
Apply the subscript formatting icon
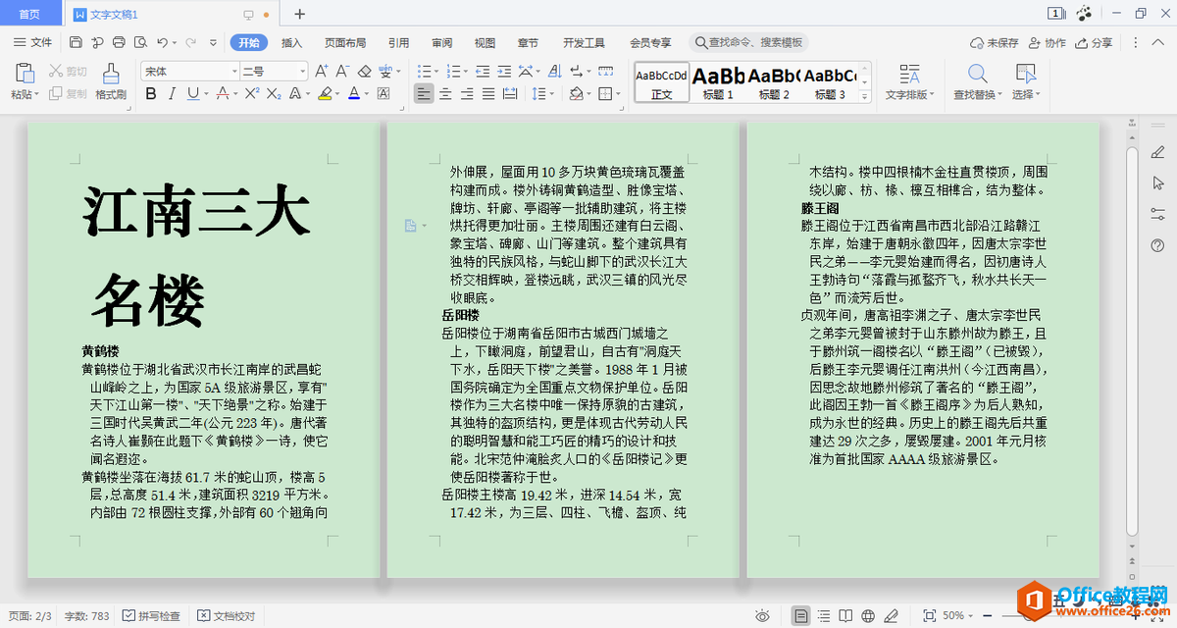(275, 91)
